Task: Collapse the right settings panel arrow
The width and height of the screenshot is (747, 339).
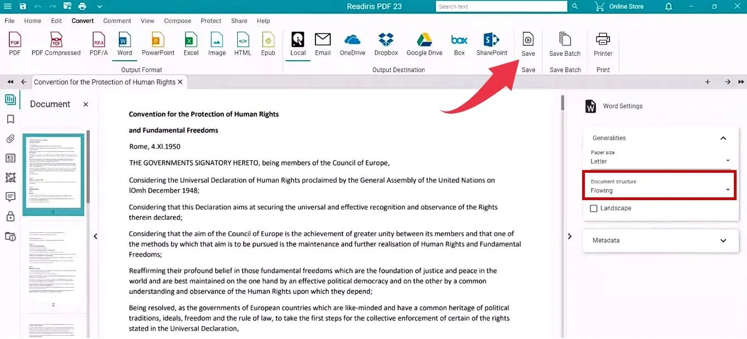Action: [570, 236]
